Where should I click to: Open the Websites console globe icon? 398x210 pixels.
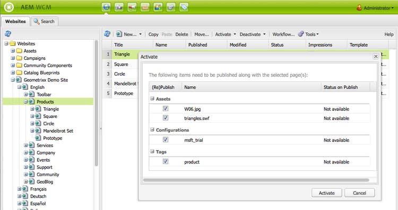pos(106,7)
